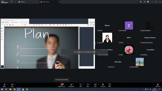Click the upload cloud icon in Acrobat toolbar
Image resolution: width=162 pixels, height=91 pixels.
[7, 25]
